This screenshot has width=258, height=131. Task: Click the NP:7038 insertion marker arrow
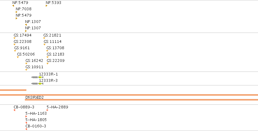[x=16, y=12]
